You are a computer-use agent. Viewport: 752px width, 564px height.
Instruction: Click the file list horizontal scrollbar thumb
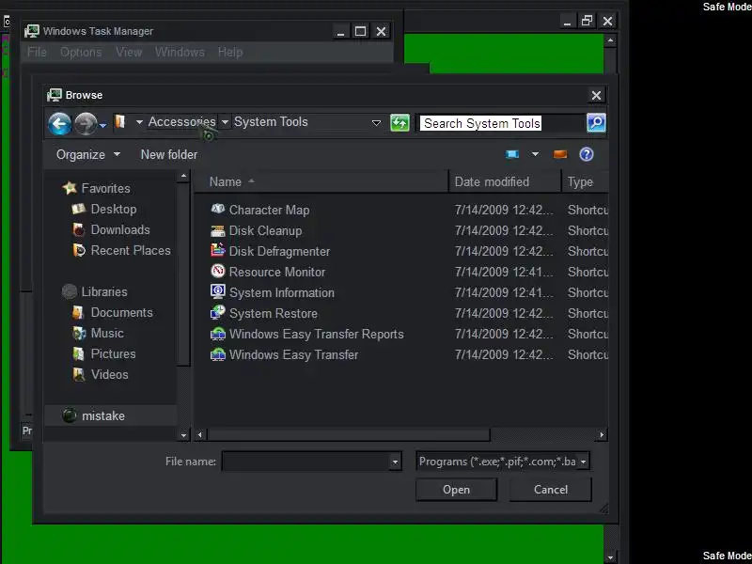point(349,435)
